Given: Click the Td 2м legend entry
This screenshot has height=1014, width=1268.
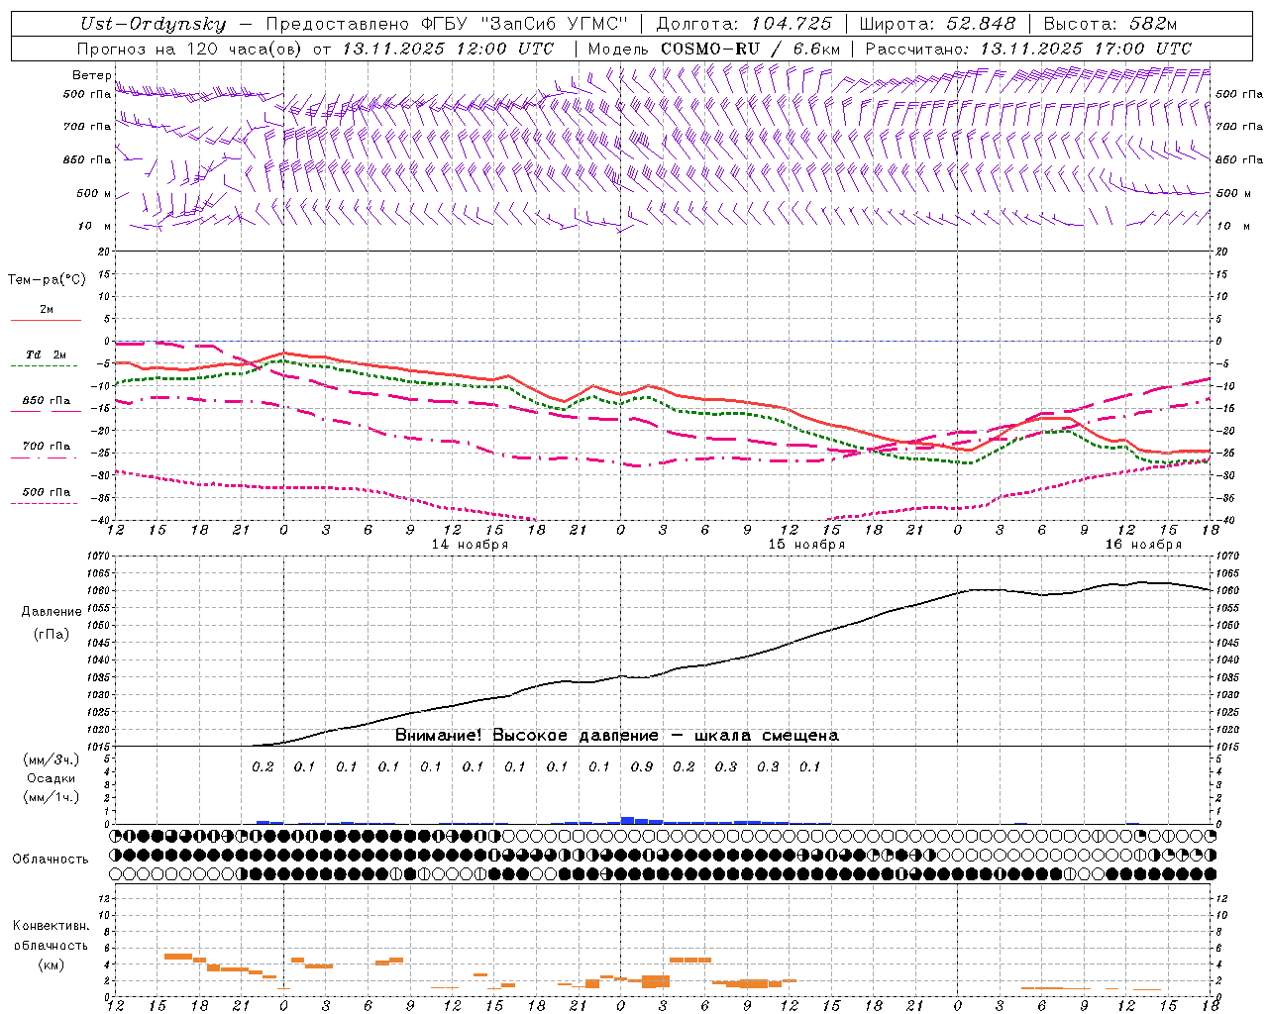Looking at the screenshot, I should click(46, 355).
